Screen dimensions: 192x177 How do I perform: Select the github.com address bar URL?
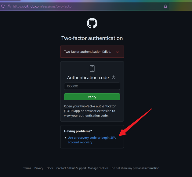[43, 6]
